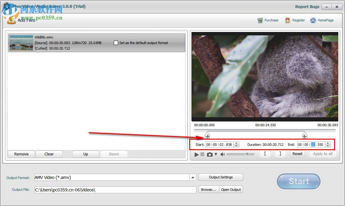345x206 pixels.
Task: Set the start point with the left bracket
Action: (x=265, y=154)
